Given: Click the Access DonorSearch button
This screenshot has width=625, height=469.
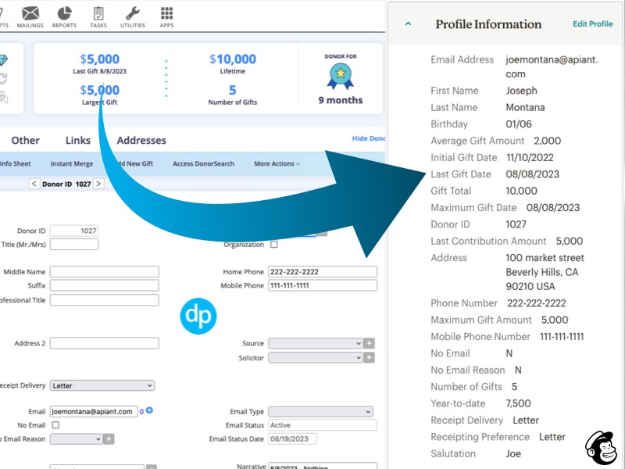Looking at the screenshot, I should [x=203, y=164].
